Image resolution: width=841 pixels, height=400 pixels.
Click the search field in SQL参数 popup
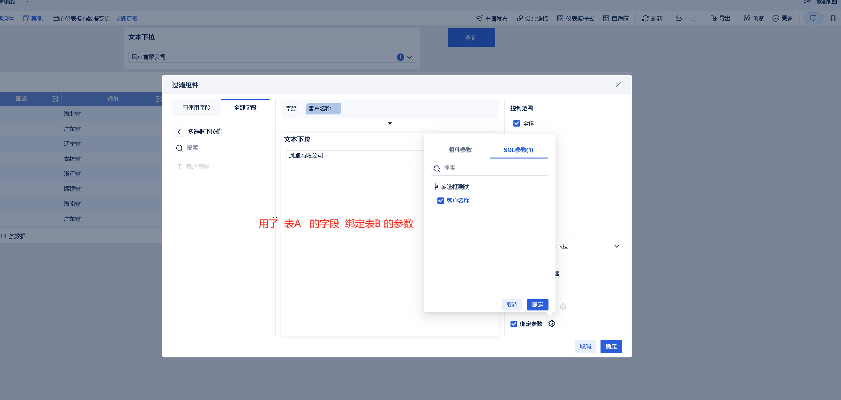click(x=490, y=168)
